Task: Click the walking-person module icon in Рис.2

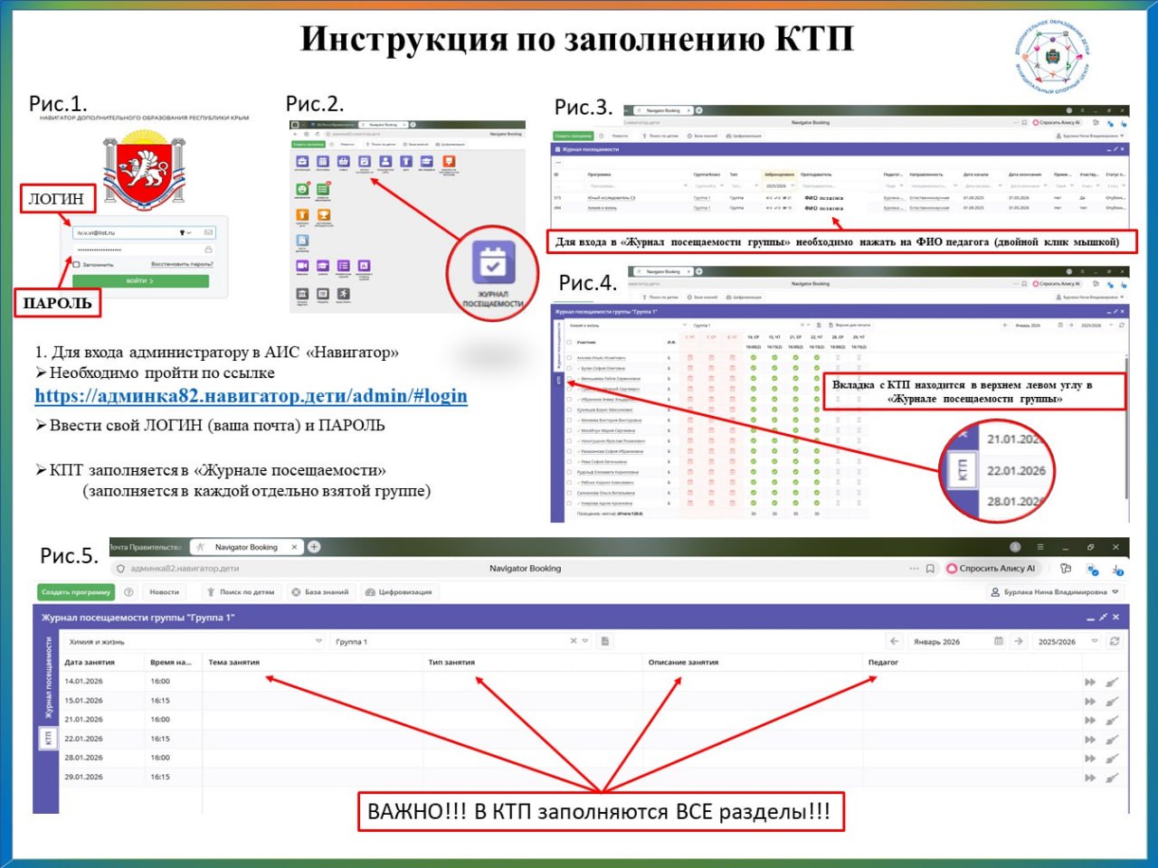Action: click(x=344, y=294)
